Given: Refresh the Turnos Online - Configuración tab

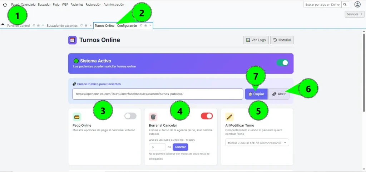Looking at the screenshot, I should [141, 25].
